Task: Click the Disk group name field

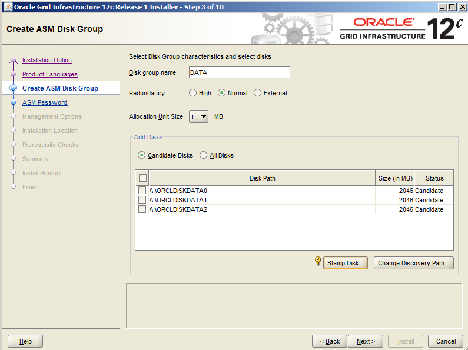Action: (x=240, y=72)
